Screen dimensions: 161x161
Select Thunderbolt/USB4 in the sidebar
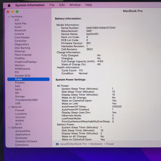(x=26, y=100)
